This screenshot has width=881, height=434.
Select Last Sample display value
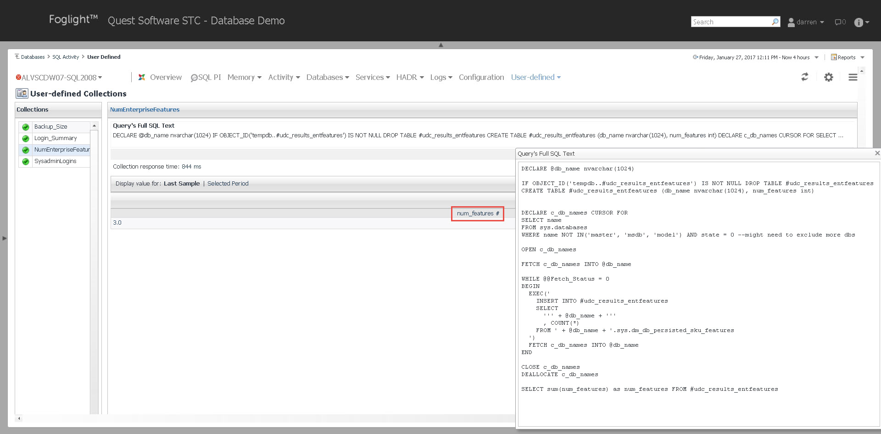point(182,184)
